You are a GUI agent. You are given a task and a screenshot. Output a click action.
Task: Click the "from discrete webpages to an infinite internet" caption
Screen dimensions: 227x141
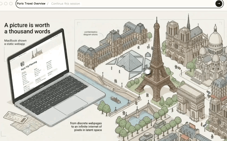click(86, 127)
